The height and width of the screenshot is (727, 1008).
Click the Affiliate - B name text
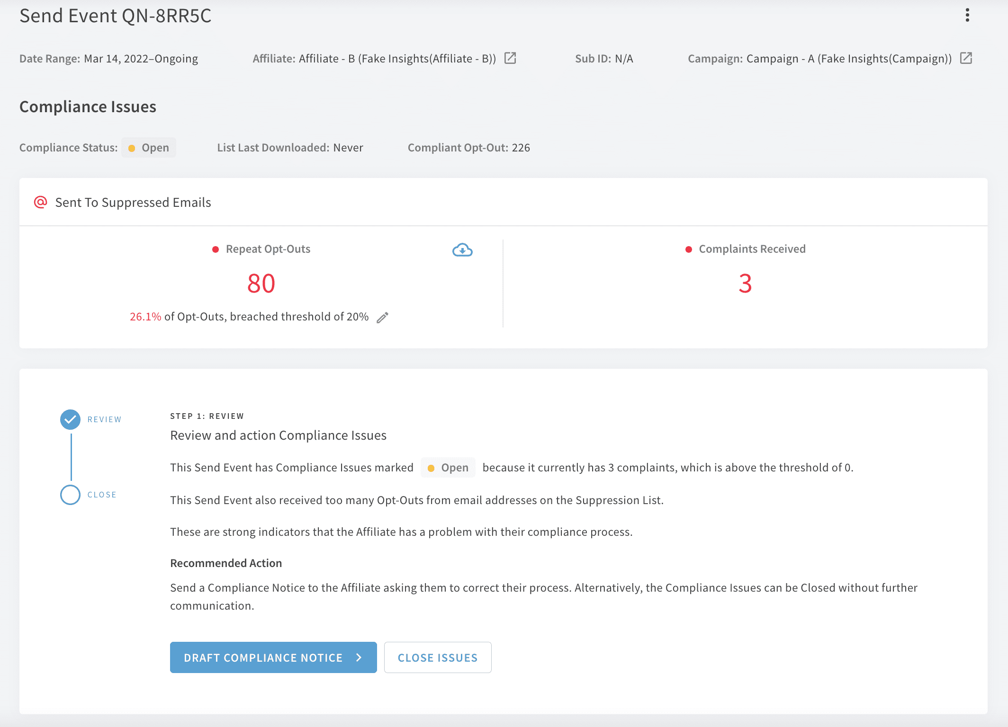(x=397, y=59)
